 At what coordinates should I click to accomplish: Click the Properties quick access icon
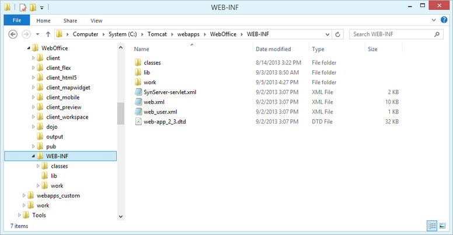click(x=23, y=6)
